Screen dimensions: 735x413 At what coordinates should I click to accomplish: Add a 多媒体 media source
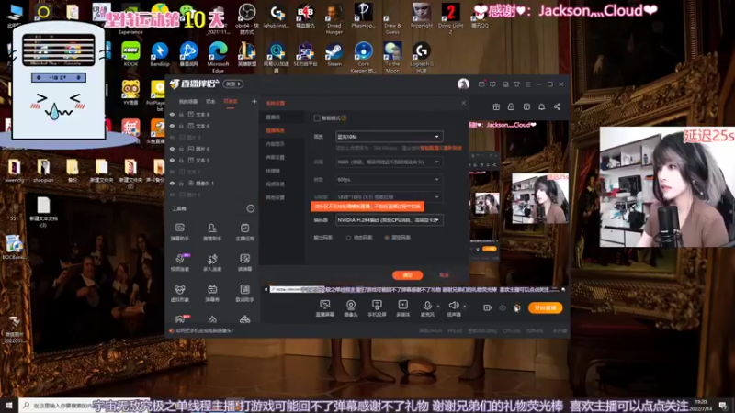(x=402, y=308)
